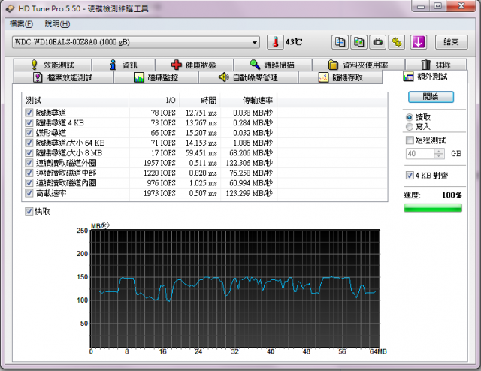The image size is (481, 371).
Task: Toggle the 蝶形尋道 test checkbox
Action: point(29,133)
